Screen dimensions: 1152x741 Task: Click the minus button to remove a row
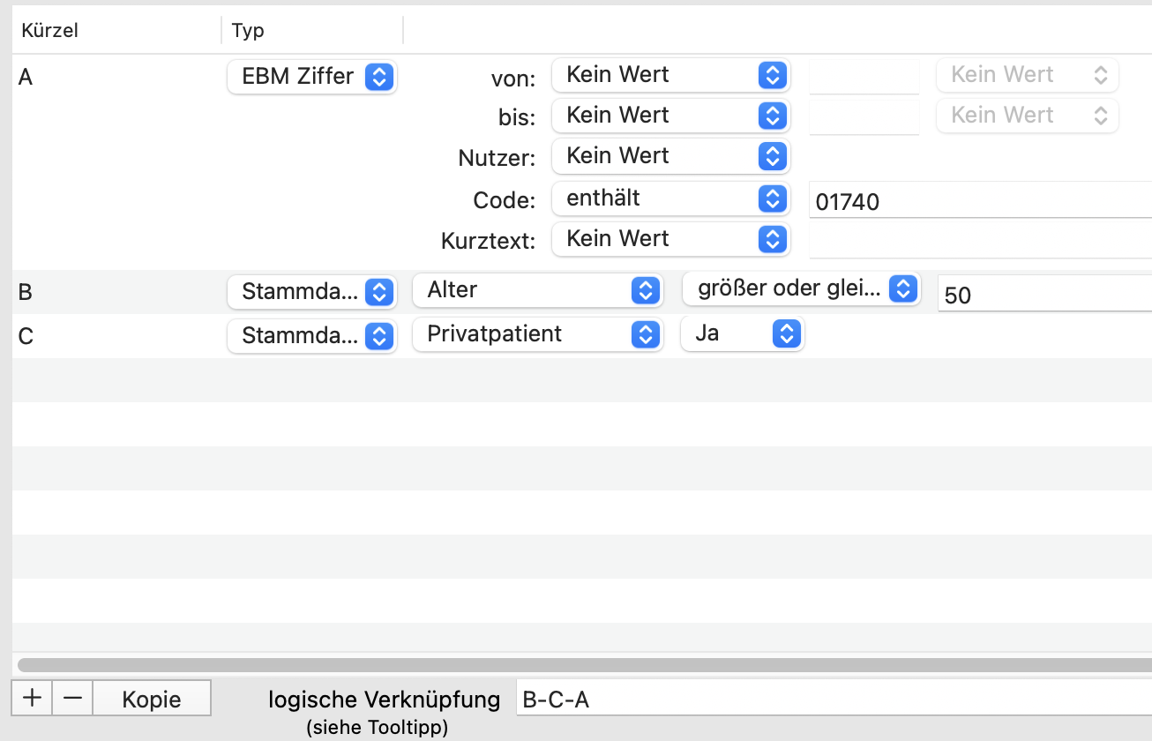pos(73,698)
